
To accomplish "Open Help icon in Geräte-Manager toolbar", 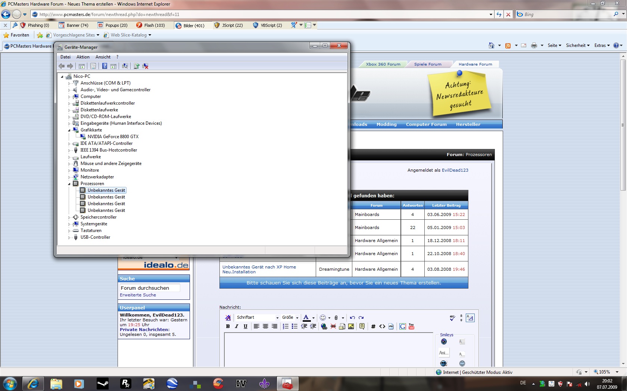I will pos(104,66).
